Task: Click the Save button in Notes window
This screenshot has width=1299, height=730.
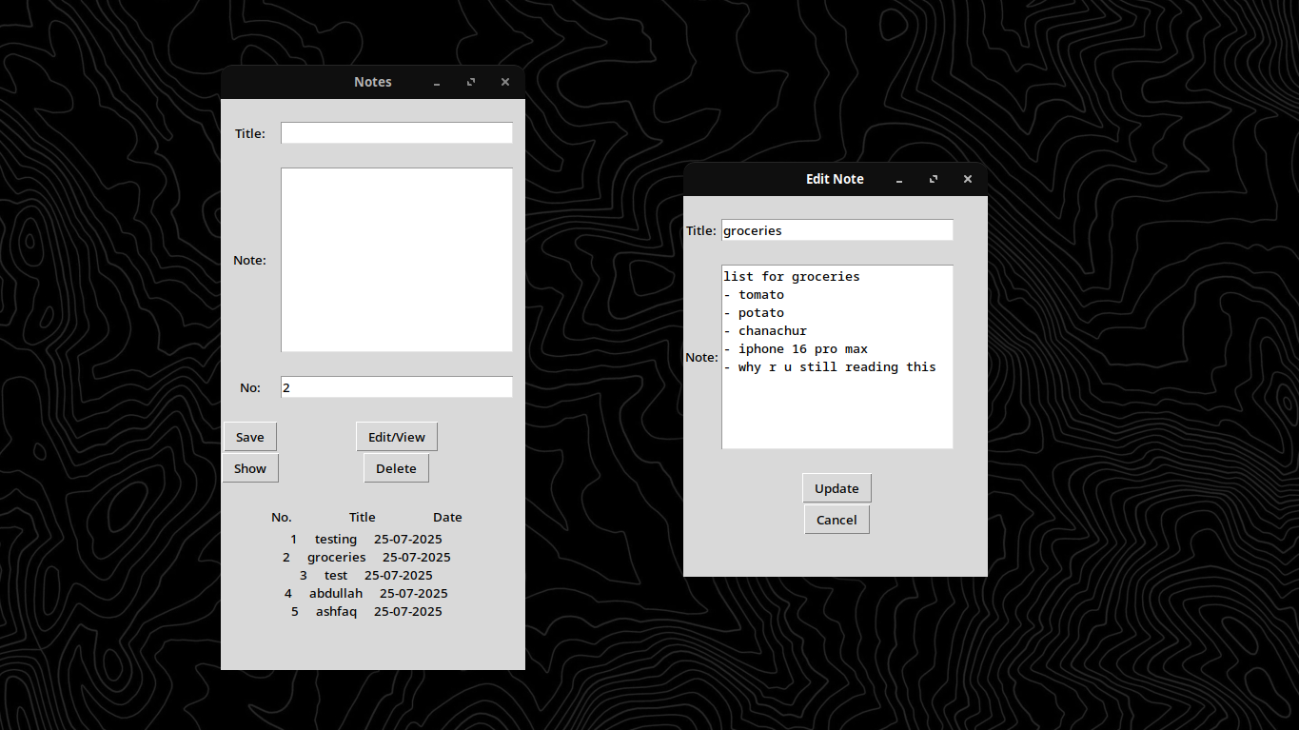Action: 250,437
